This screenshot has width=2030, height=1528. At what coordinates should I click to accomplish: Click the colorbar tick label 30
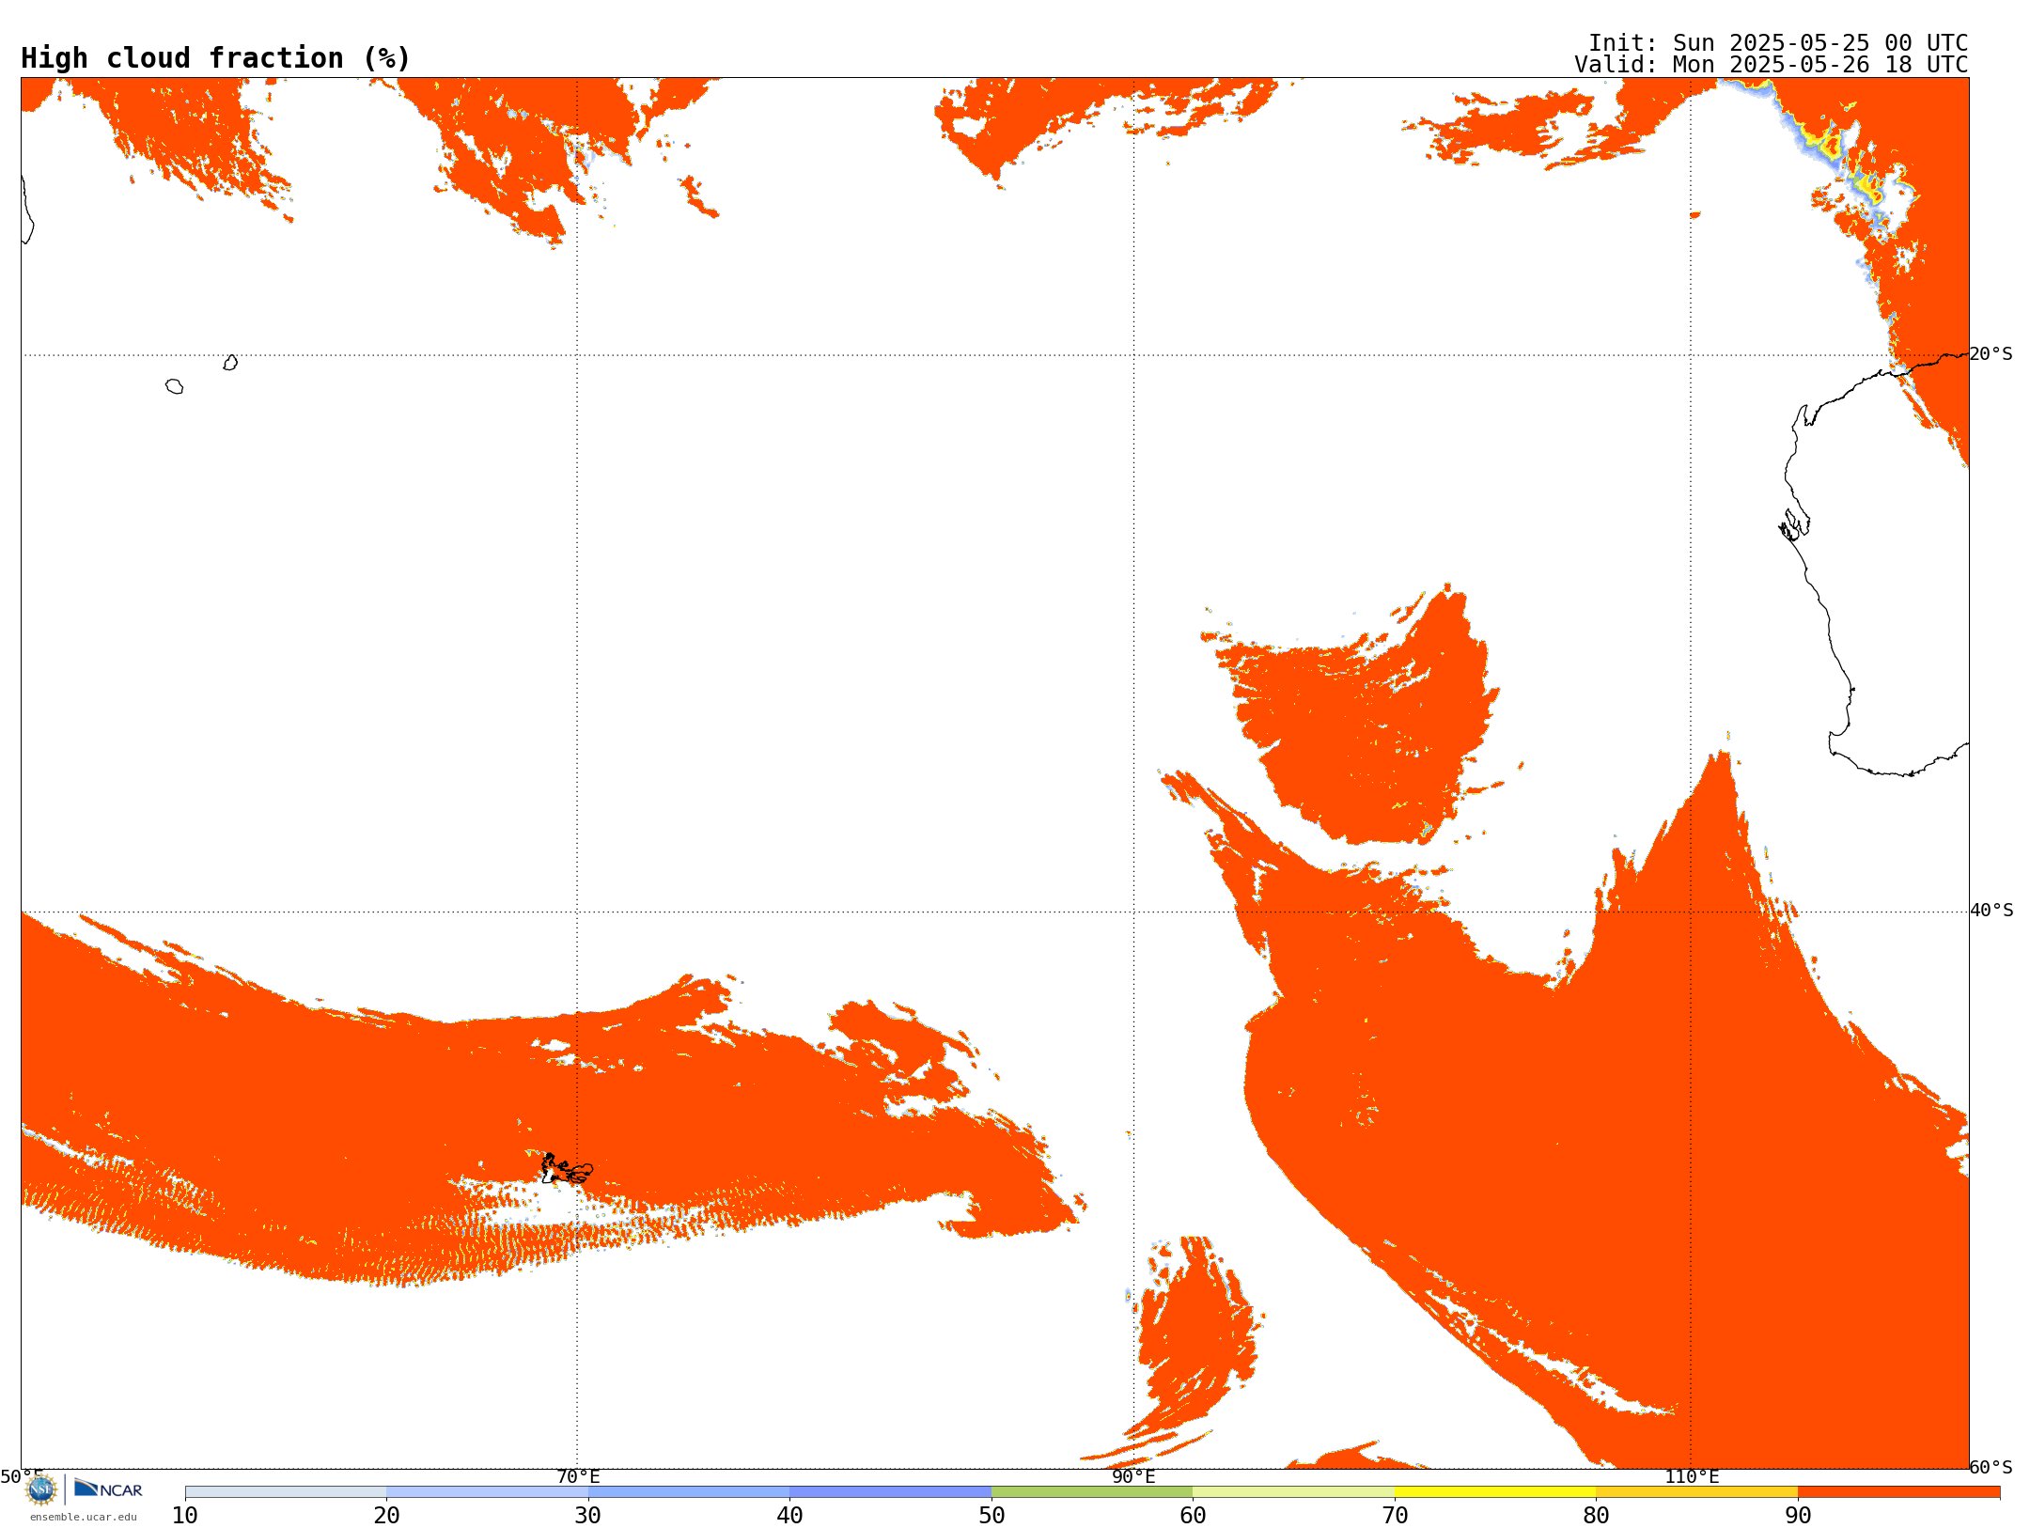pyautogui.click(x=588, y=1516)
